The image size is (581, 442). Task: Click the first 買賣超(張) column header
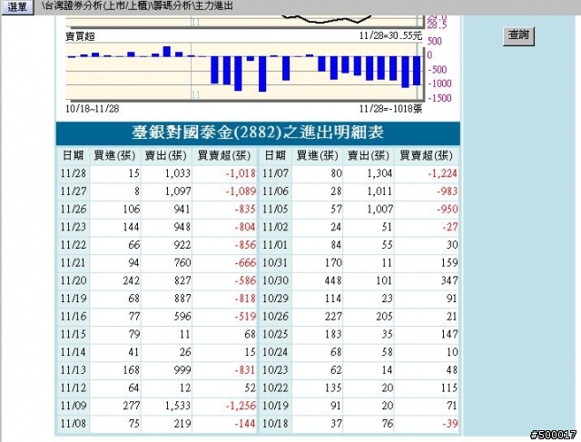pyautogui.click(x=224, y=155)
